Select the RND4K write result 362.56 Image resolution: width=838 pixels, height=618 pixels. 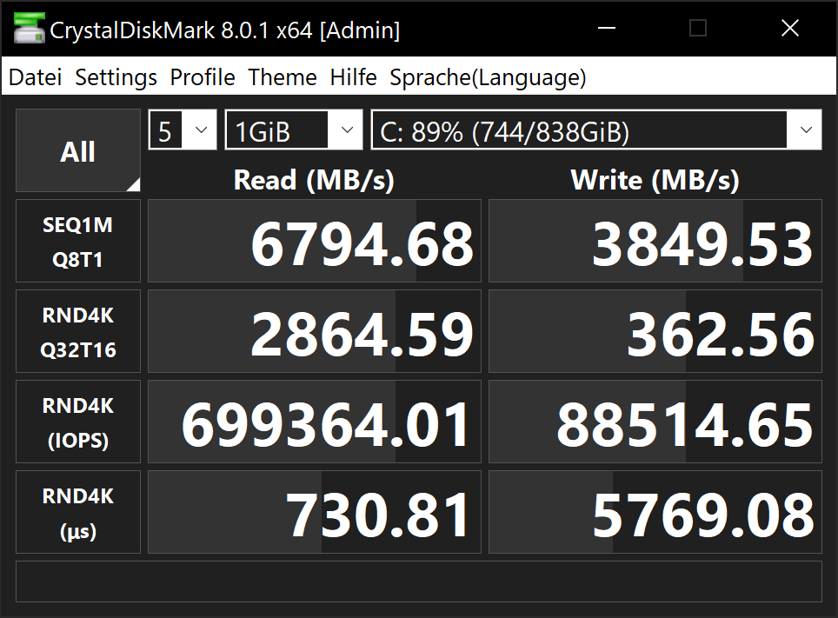[655, 331]
